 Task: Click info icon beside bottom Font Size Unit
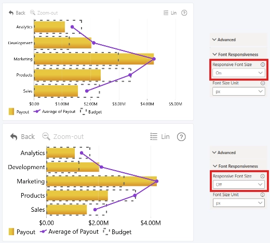263,195
